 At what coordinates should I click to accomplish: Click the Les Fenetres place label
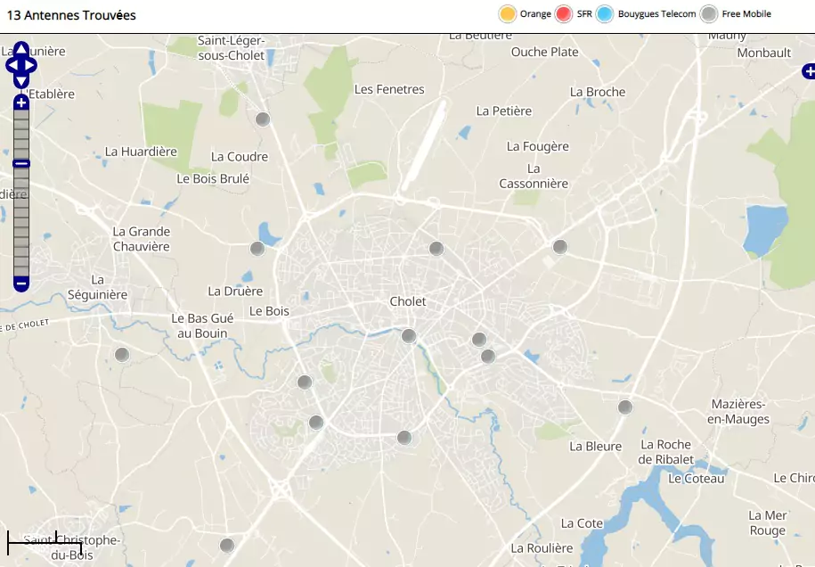pos(389,89)
